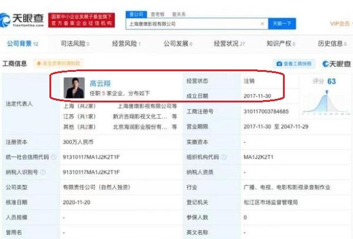Open the 新沂吉翔影视文化工... link
Viewport: 353px width, 239px height.
coord(140,117)
